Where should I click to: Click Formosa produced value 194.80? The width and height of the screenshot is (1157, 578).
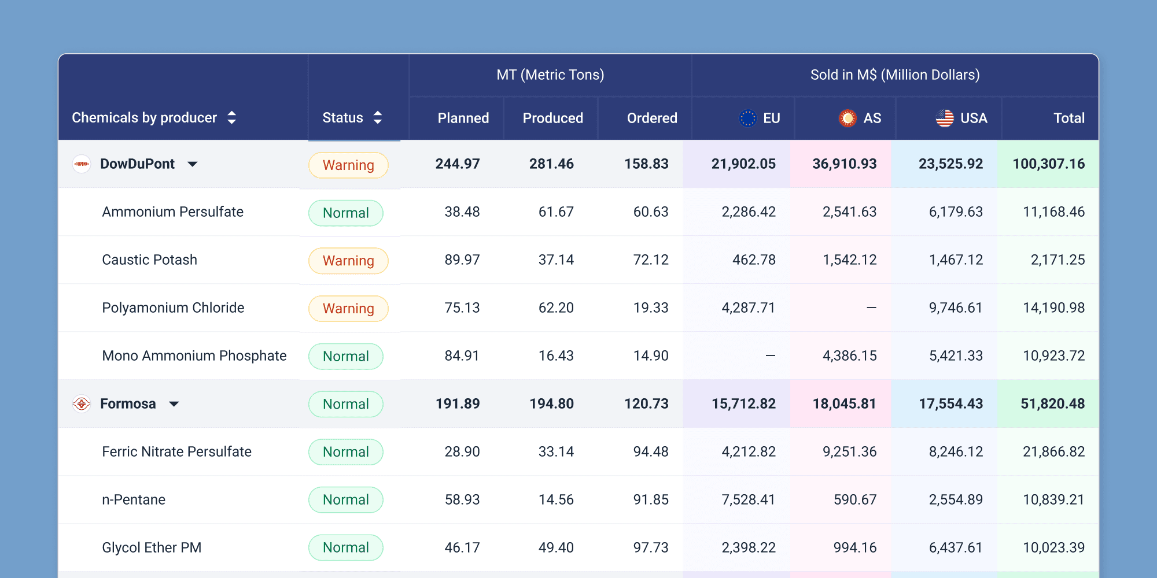[x=552, y=403]
